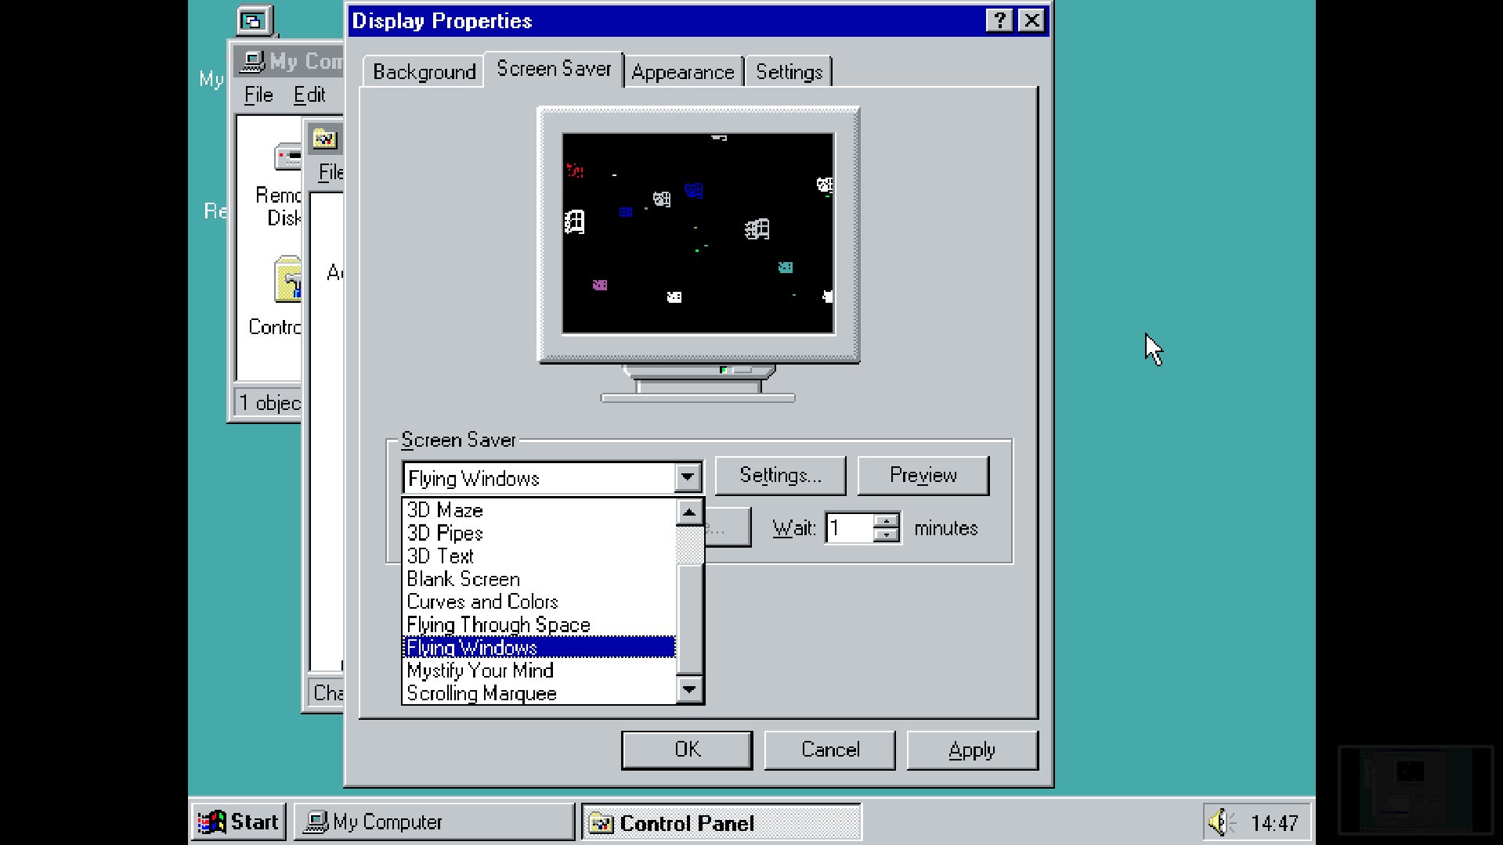Switch to the Screen Saver tab
Image resolution: width=1503 pixels, height=845 pixels.
tap(554, 69)
